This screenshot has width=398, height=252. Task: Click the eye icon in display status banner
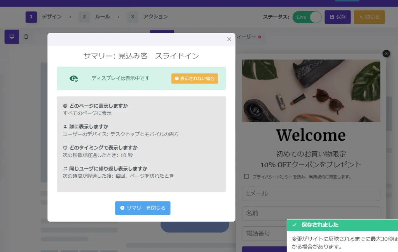(73, 79)
